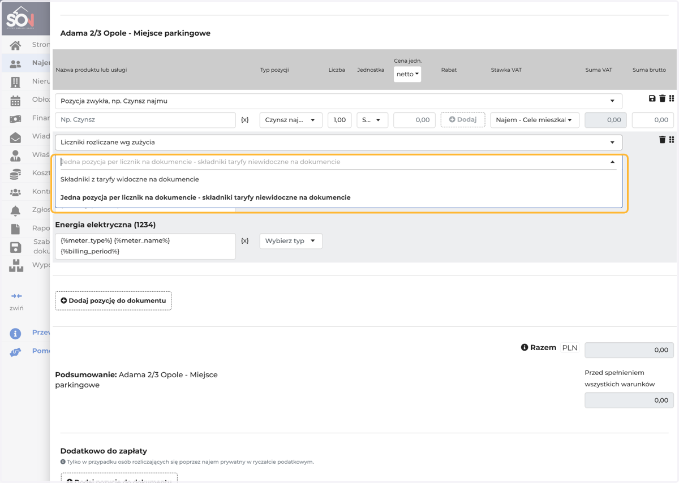679x483 pixels.
Task: Open the owner person icon in the sidebar
Action: 15,156
